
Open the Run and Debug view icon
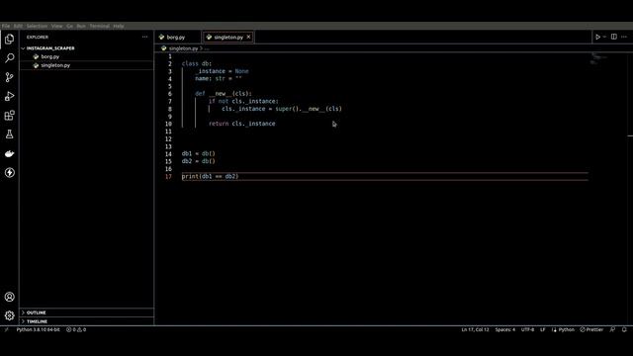point(9,96)
